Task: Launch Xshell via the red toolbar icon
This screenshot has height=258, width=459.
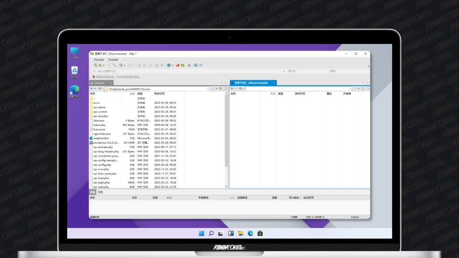Action: [178, 65]
